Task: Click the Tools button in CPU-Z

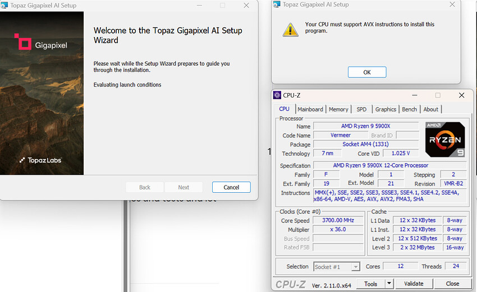Action: (371, 284)
